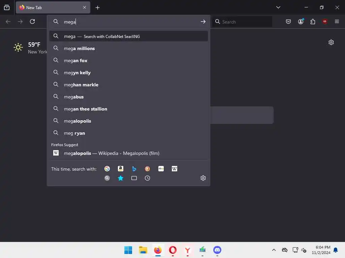Reload the current page
The width and height of the screenshot is (345, 258).
(32, 21)
